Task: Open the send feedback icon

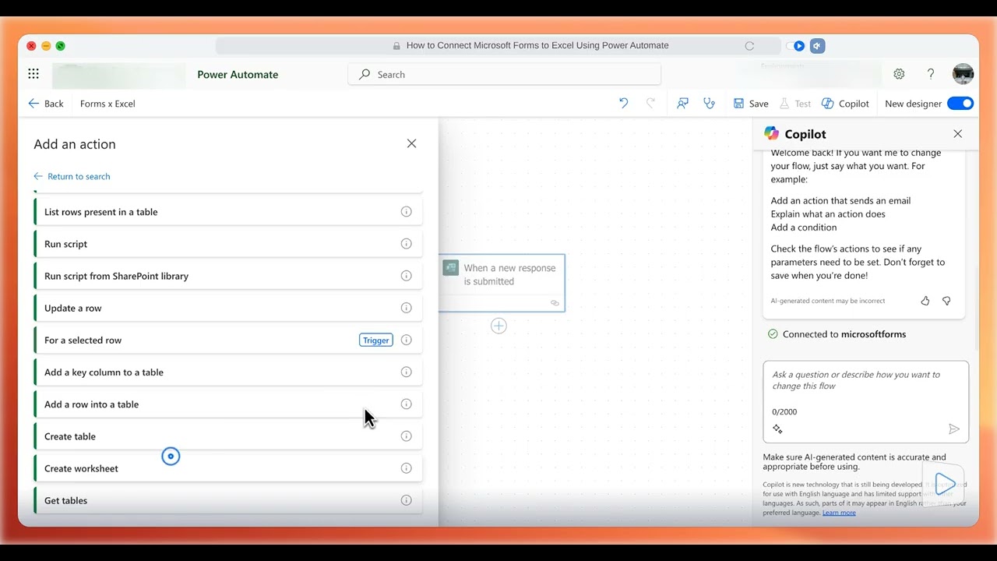Action: [682, 103]
